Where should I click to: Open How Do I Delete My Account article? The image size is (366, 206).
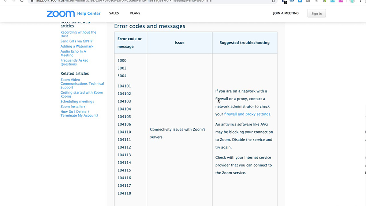pos(79,113)
